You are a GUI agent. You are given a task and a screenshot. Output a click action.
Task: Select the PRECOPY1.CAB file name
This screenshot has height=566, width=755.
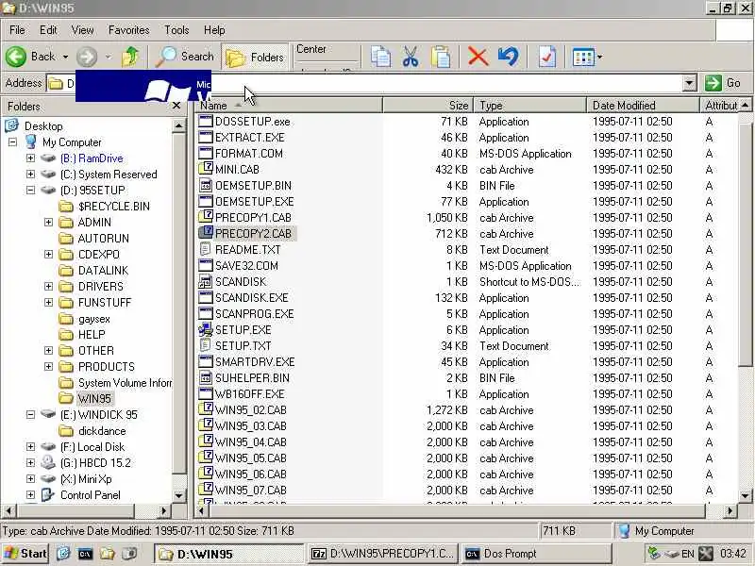pos(253,218)
